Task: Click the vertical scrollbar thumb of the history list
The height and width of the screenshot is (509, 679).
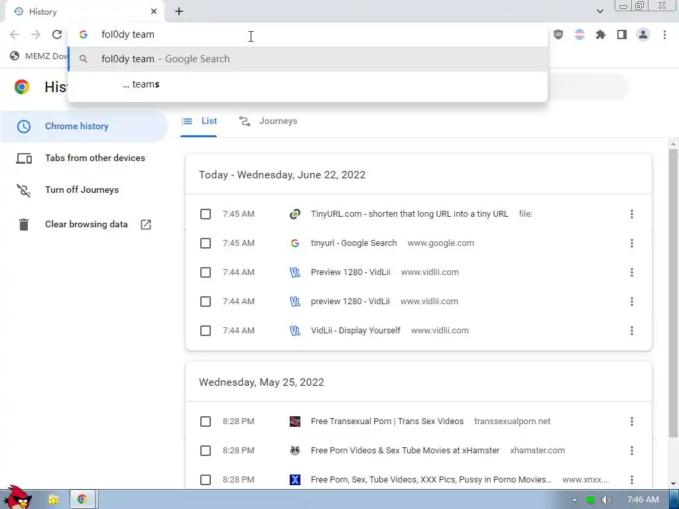Action: 673,292
